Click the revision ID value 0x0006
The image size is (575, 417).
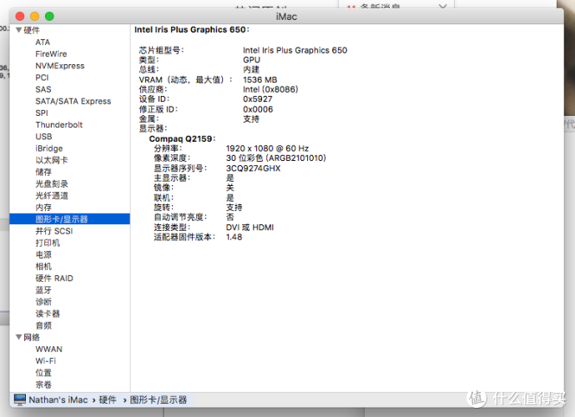coord(258,109)
